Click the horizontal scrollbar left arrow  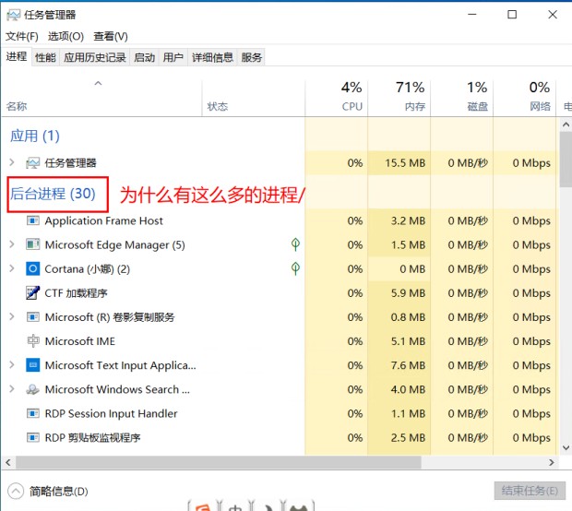[8, 462]
